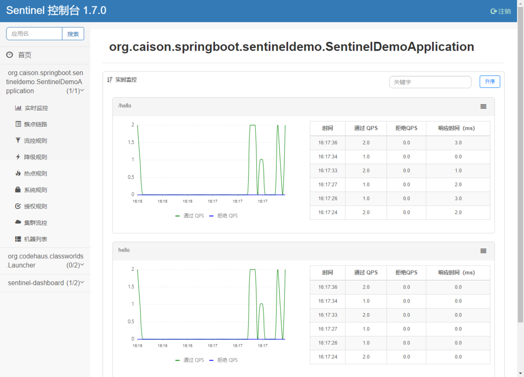This screenshot has width=524, height=377.
Task: Click the 16:17:36 row in /hello table
Action: pos(400,143)
